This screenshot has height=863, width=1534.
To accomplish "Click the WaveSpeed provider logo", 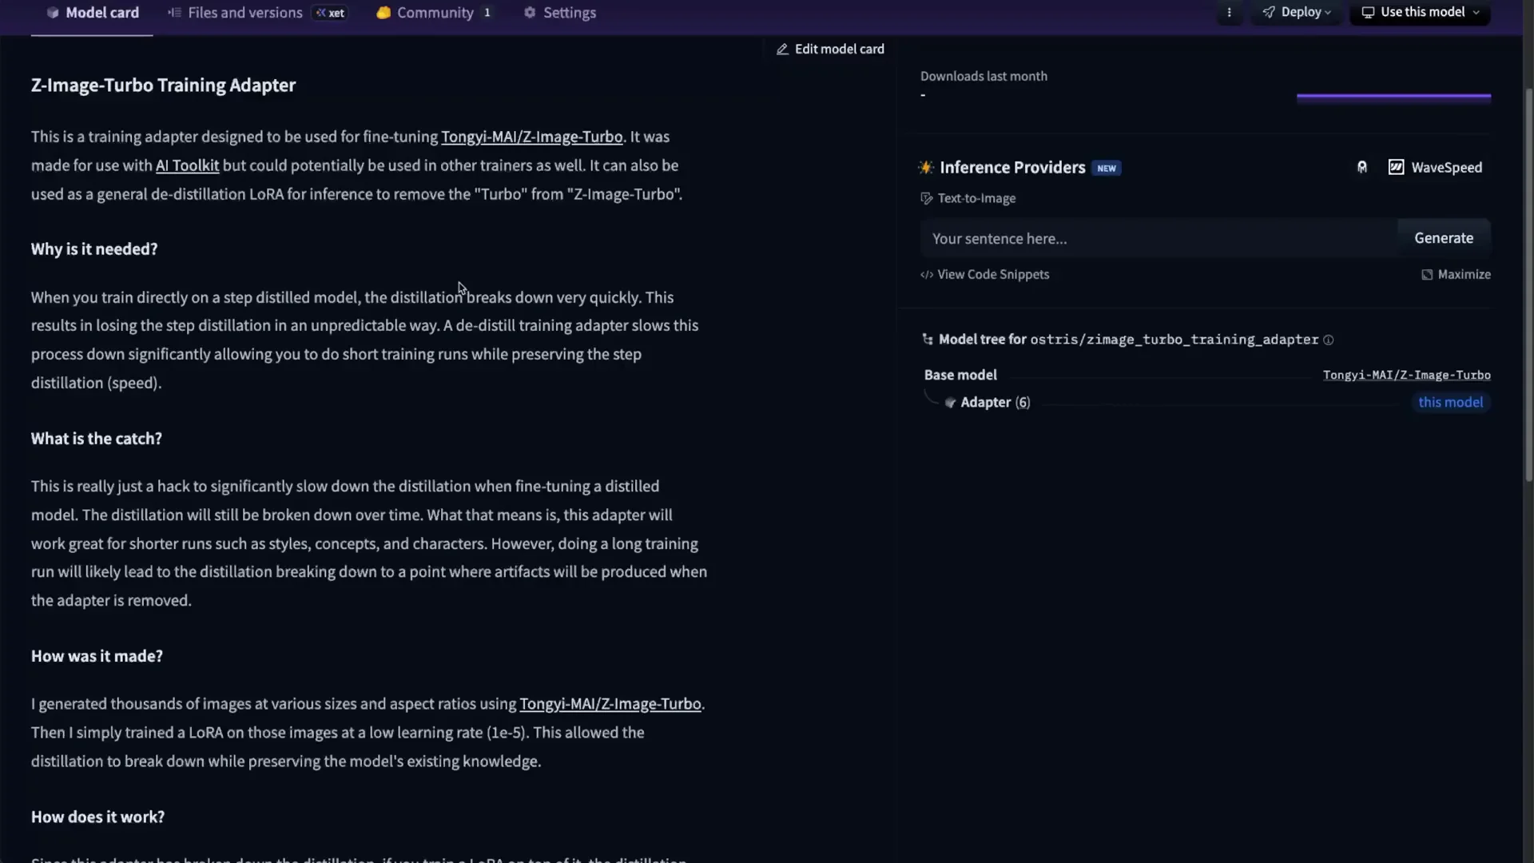I will point(1396,167).
